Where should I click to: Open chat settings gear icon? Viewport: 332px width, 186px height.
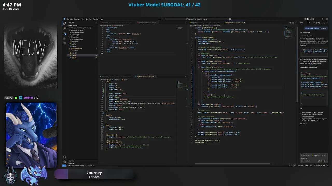[x=319, y=23]
